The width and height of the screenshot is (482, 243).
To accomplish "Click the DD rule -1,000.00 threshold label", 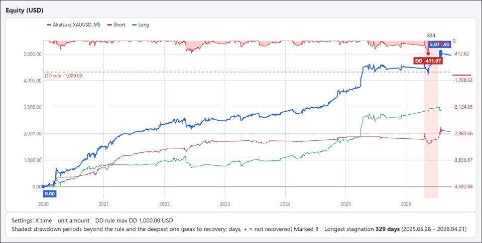I will click(63, 76).
